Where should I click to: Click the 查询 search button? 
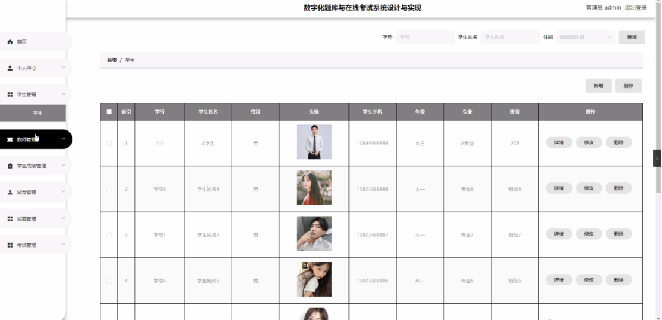632,37
